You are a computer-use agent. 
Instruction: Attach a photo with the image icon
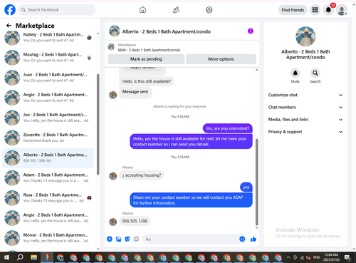coord(118,239)
